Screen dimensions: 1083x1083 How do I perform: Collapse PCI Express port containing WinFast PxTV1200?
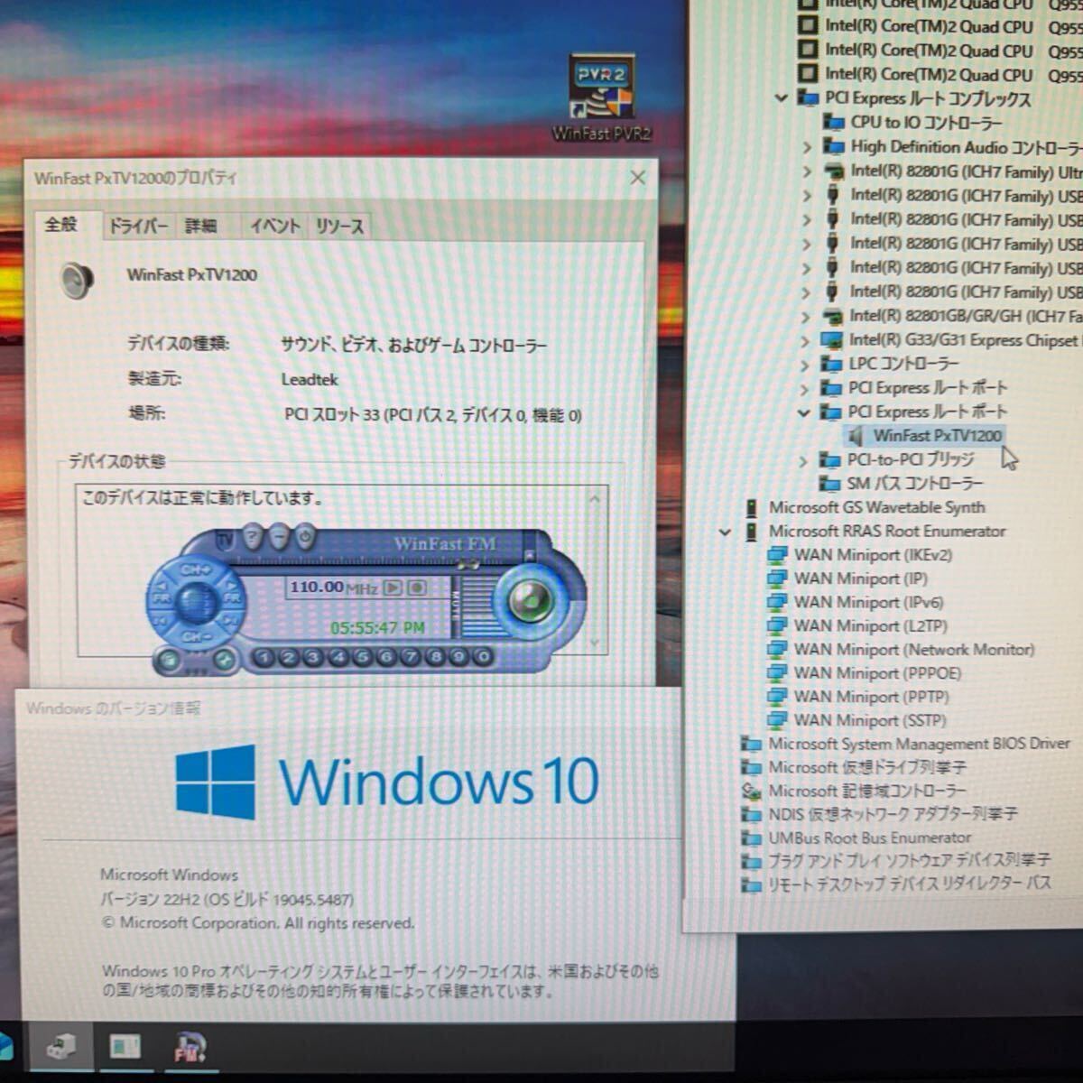coord(805,412)
